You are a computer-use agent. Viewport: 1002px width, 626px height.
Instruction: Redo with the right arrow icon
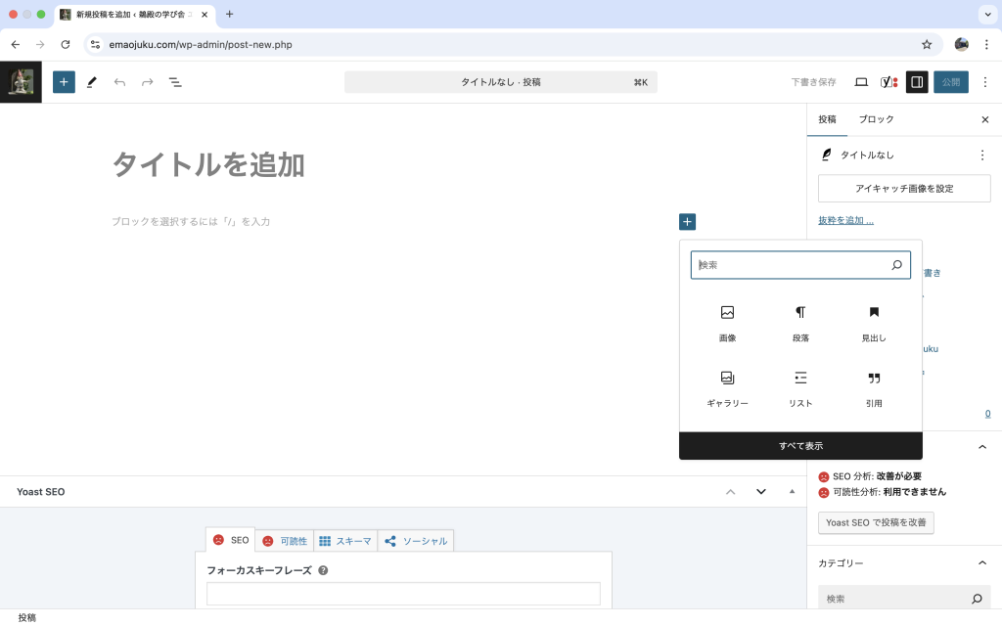[148, 82]
